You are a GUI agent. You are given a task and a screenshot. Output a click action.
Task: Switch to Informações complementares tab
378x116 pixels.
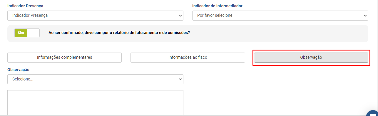(x=64, y=58)
